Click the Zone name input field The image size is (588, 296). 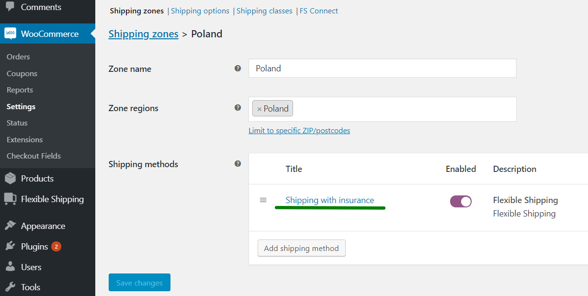coord(383,68)
